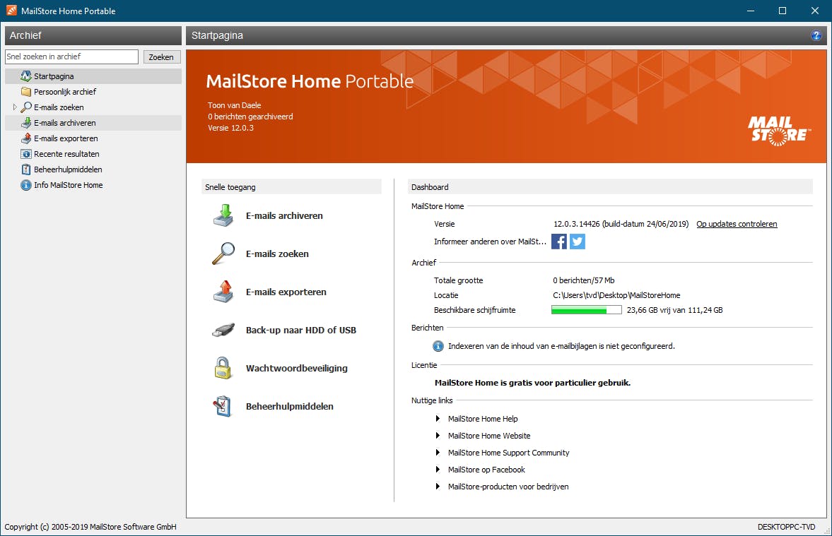Open Wachtwoordbeveiliging quick access link
Viewport: 832px width, 536px height.
tap(297, 369)
